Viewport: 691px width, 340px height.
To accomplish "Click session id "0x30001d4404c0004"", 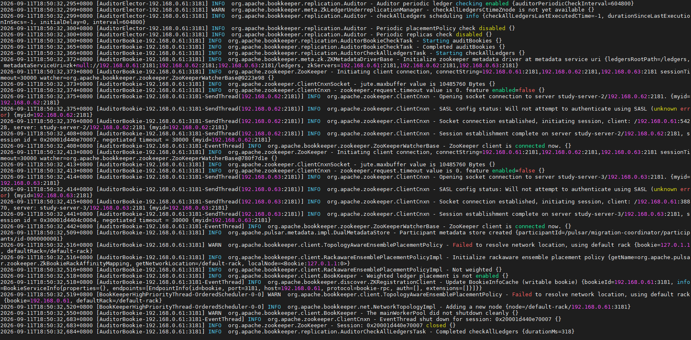I will point(68,220).
